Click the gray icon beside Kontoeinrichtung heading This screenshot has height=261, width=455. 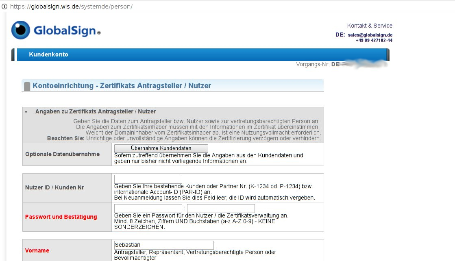point(27,87)
